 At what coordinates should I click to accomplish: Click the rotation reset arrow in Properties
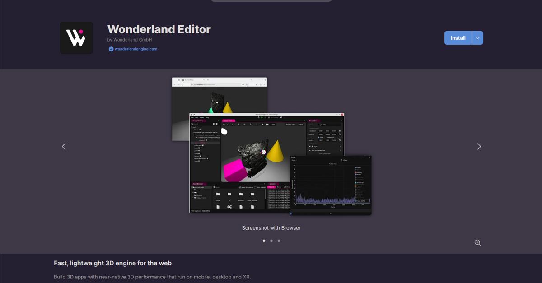click(339, 134)
